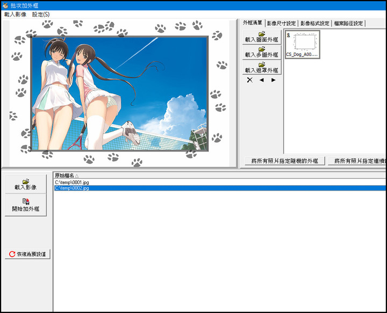Screen dimensions: 387x313
Task: Click 將所有照片指定連續 button
Action: (357, 161)
